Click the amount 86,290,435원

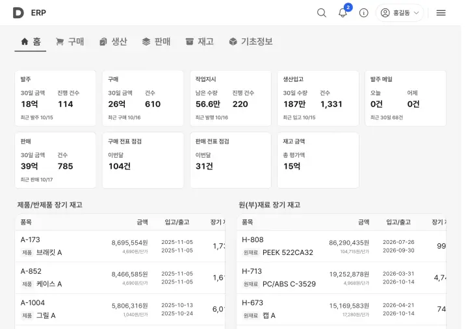click(349, 243)
